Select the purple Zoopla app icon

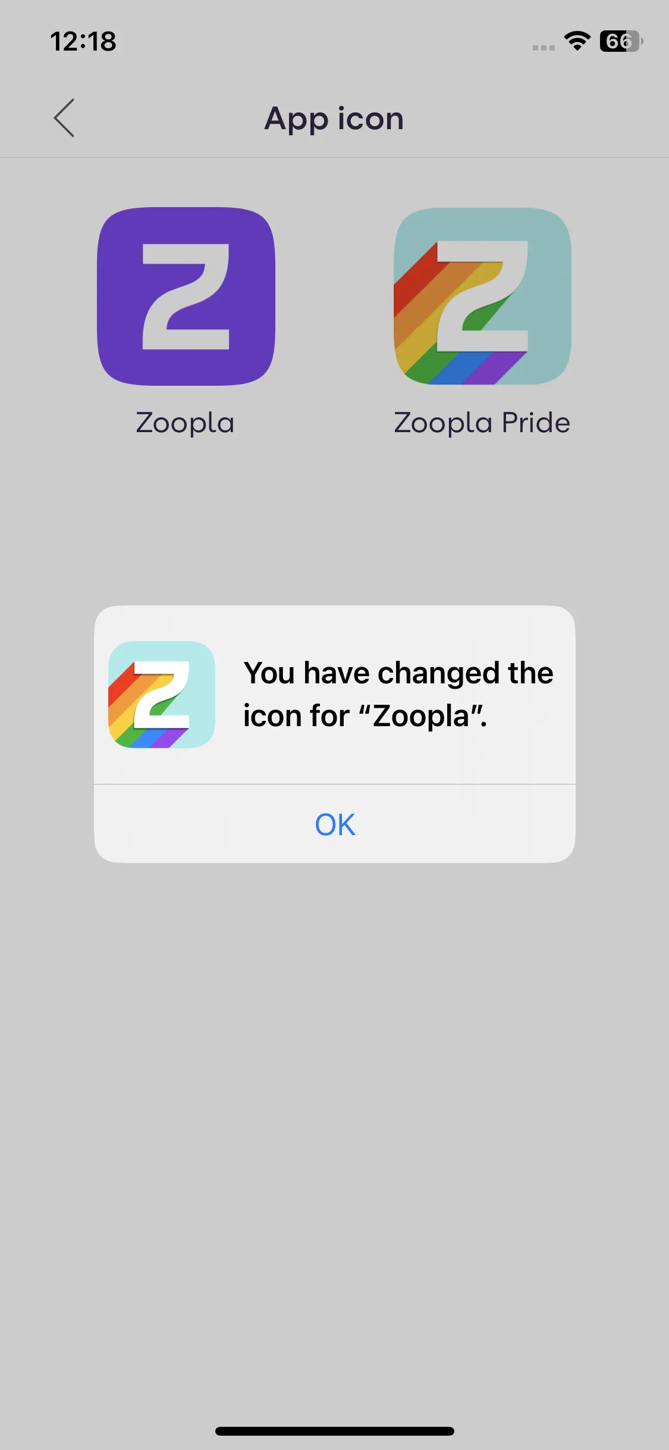click(186, 296)
